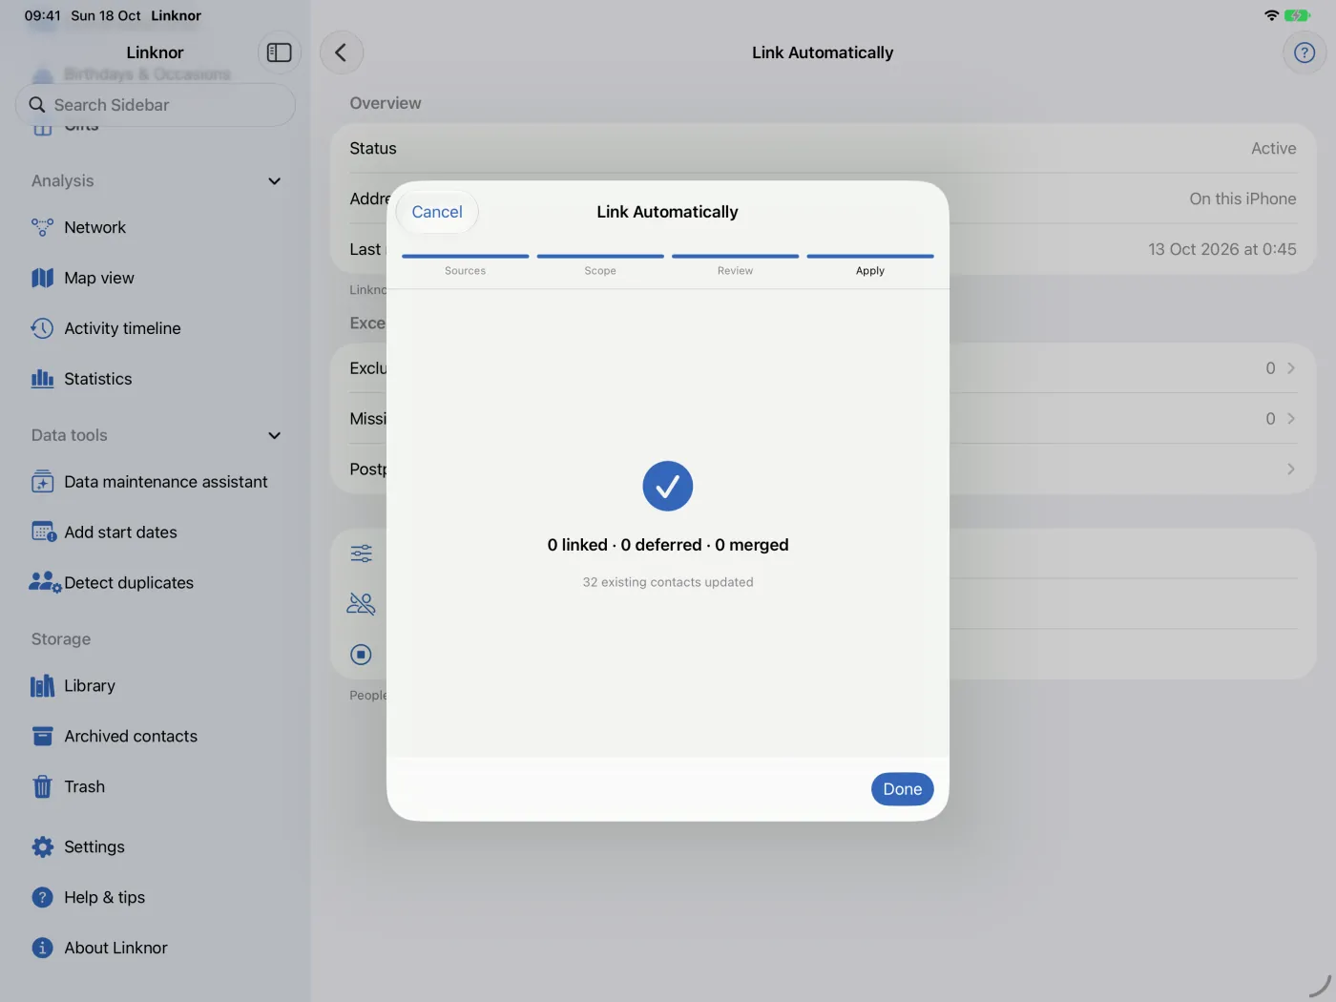Open the Help & tips icon
The image size is (1336, 1002).
click(42, 898)
